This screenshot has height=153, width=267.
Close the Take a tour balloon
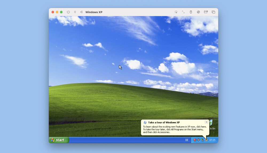pyautogui.click(x=206, y=122)
